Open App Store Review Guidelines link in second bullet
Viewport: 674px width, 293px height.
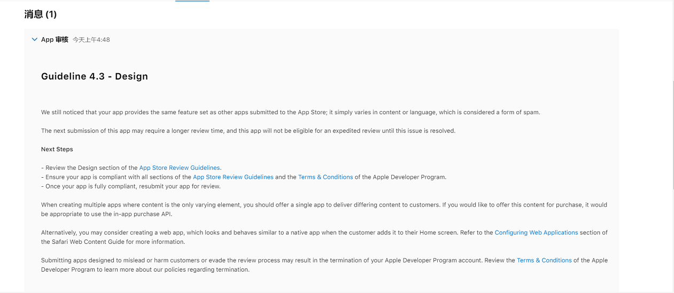(x=233, y=177)
